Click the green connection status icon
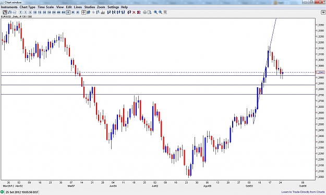This screenshot has height=195, width=326. tap(2, 192)
